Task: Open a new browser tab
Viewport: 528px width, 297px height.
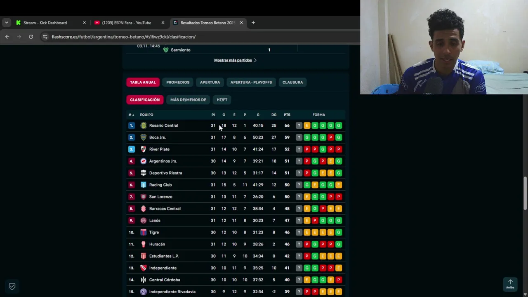Action: (x=253, y=23)
